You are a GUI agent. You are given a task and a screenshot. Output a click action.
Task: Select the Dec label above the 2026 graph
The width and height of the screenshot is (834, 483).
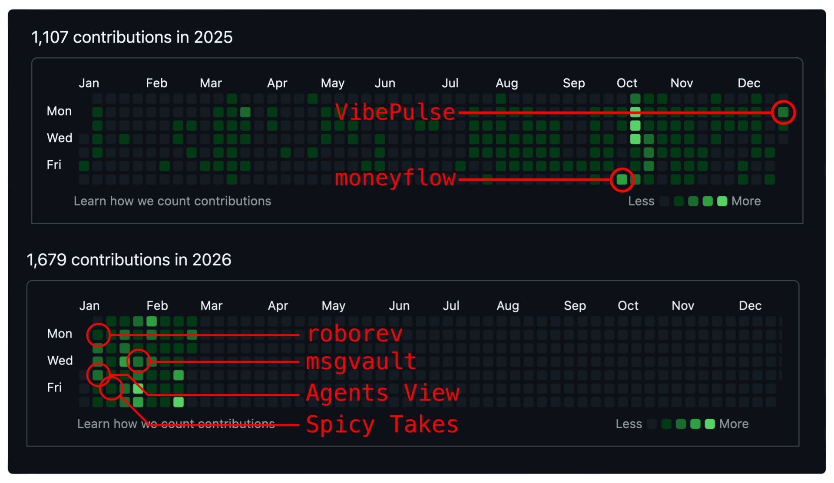(749, 306)
